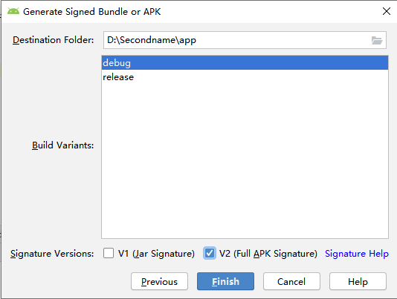
Task: Focus the Destination Folder path field
Action: pos(236,40)
